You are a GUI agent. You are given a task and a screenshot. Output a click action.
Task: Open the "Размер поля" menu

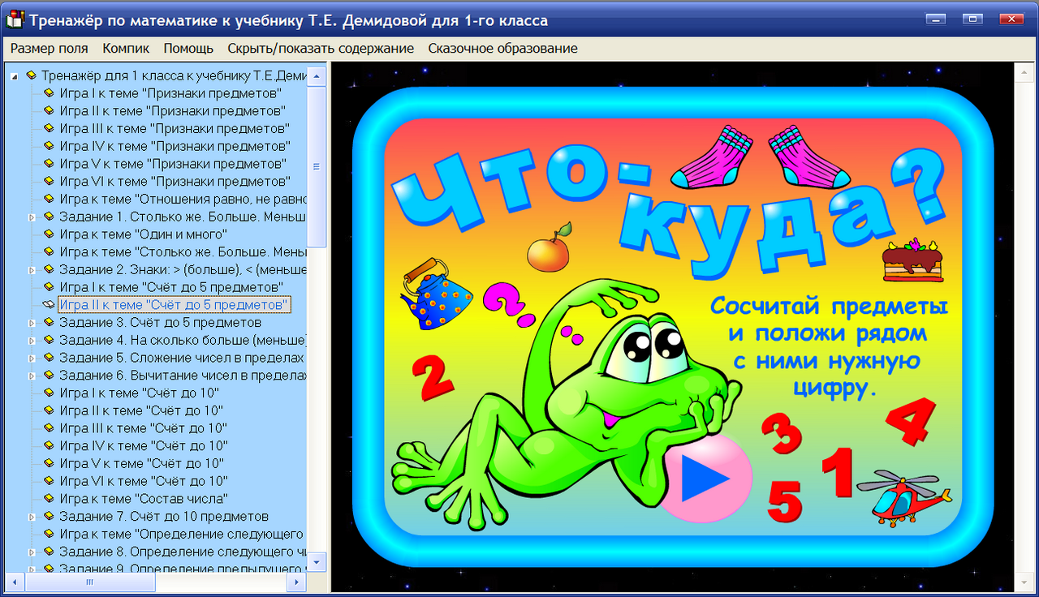click(x=49, y=48)
